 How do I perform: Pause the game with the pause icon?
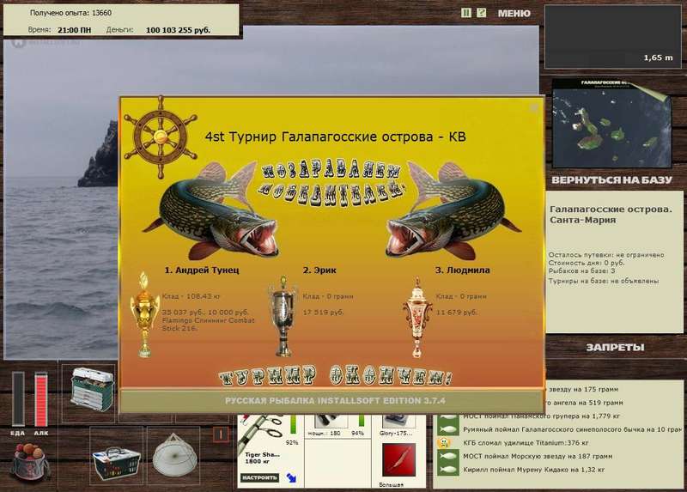click(x=465, y=13)
